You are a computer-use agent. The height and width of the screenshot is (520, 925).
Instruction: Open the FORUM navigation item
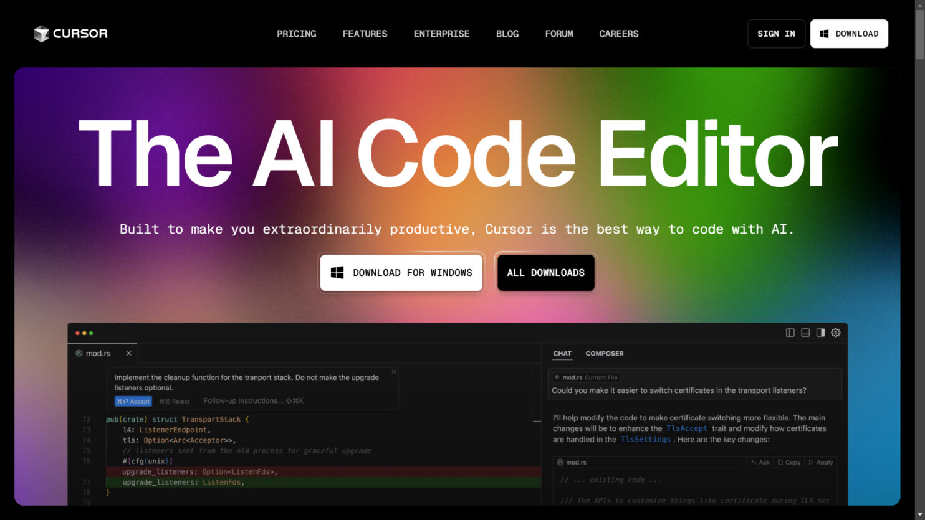tap(558, 34)
